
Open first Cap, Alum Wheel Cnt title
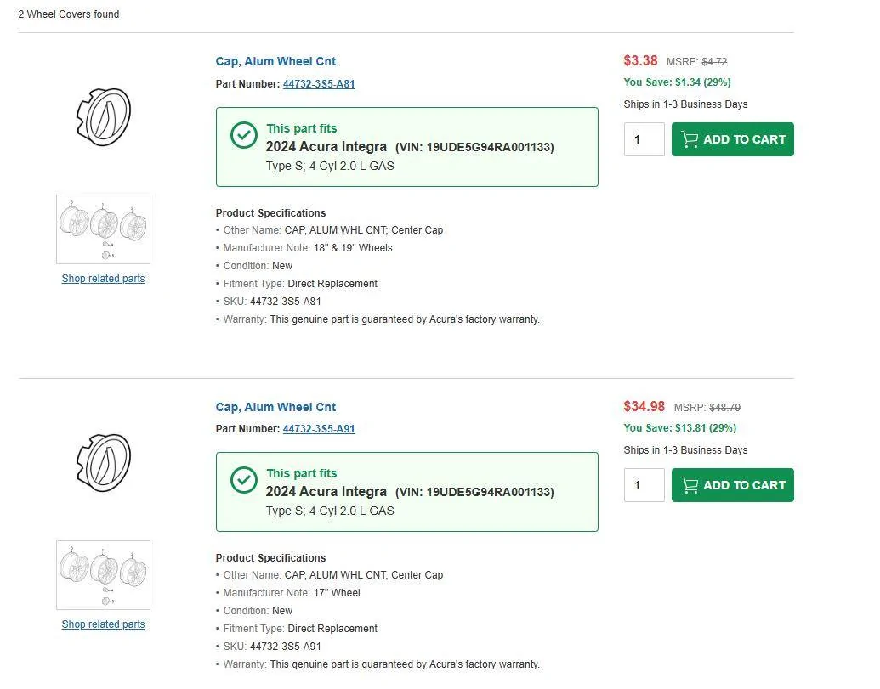coord(275,61)
